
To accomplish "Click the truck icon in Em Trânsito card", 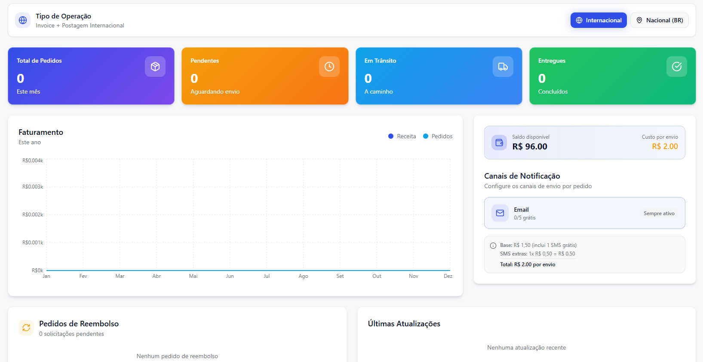I will 503,67.
